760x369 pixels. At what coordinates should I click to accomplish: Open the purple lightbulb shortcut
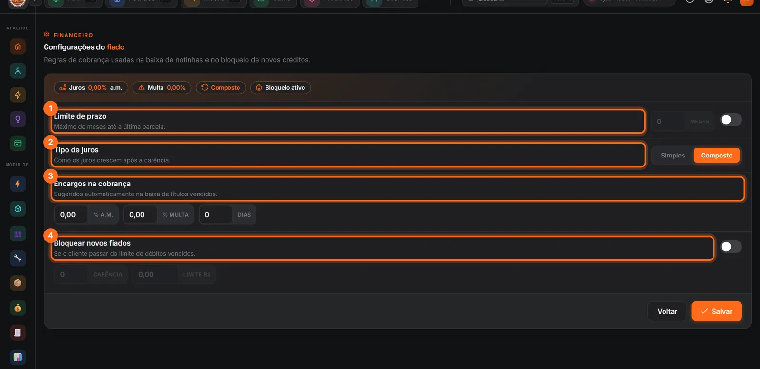coord(18,119)
